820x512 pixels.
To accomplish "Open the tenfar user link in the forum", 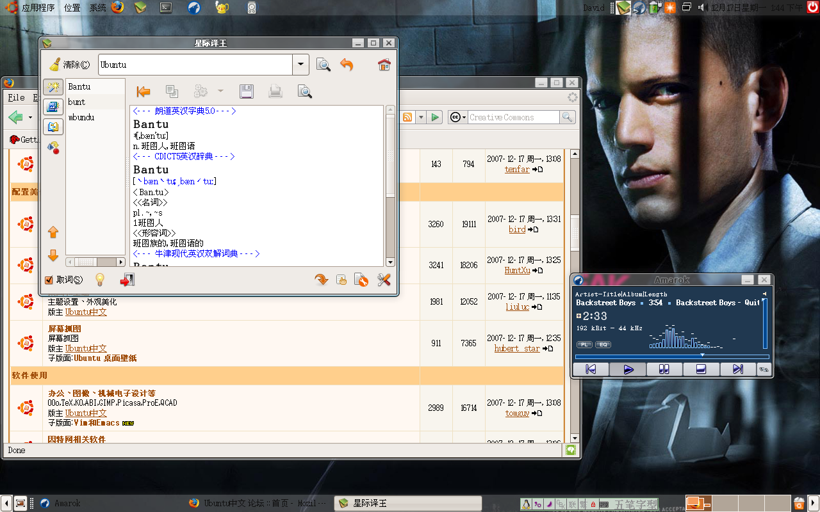I will (517, 170).
